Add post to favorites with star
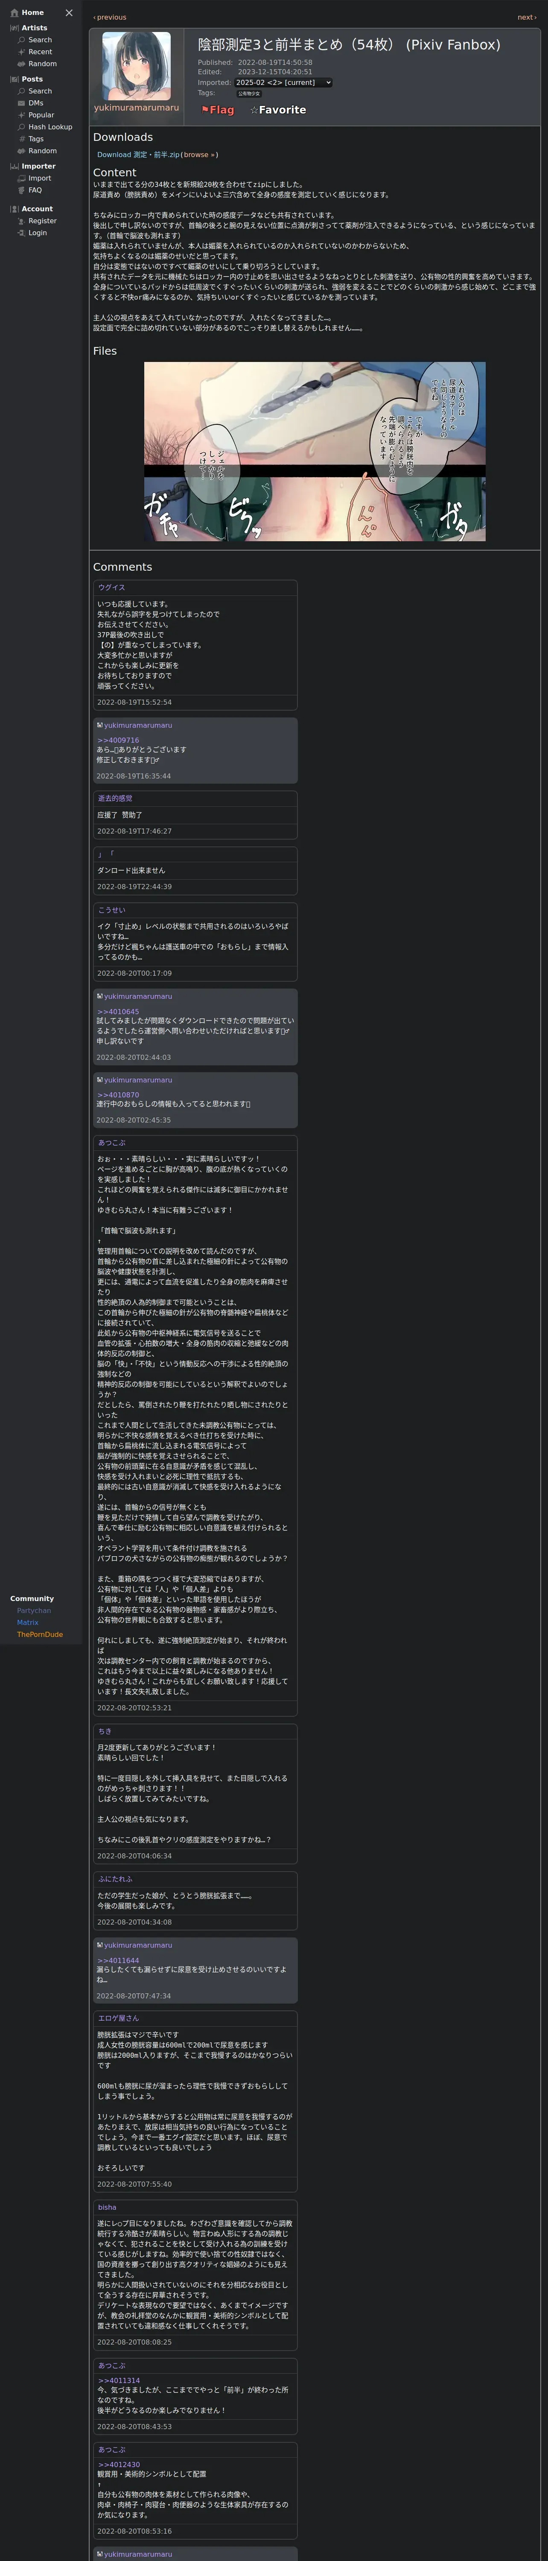The width and height of the screenshot is (548, 2561). (277, 111)
